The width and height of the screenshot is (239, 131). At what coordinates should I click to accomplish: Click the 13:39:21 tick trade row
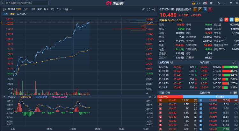click(x=178, y=87)
